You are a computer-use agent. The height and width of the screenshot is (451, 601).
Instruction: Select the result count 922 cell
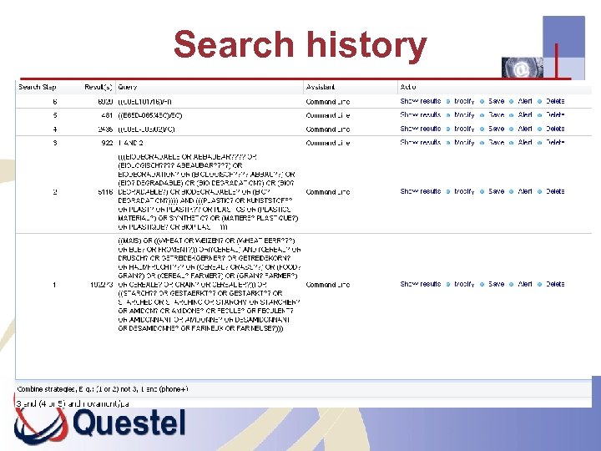point(107,143)
